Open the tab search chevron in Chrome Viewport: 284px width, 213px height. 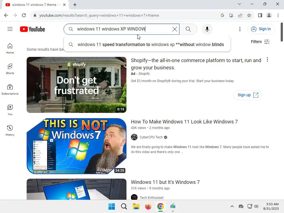point(239,4)
